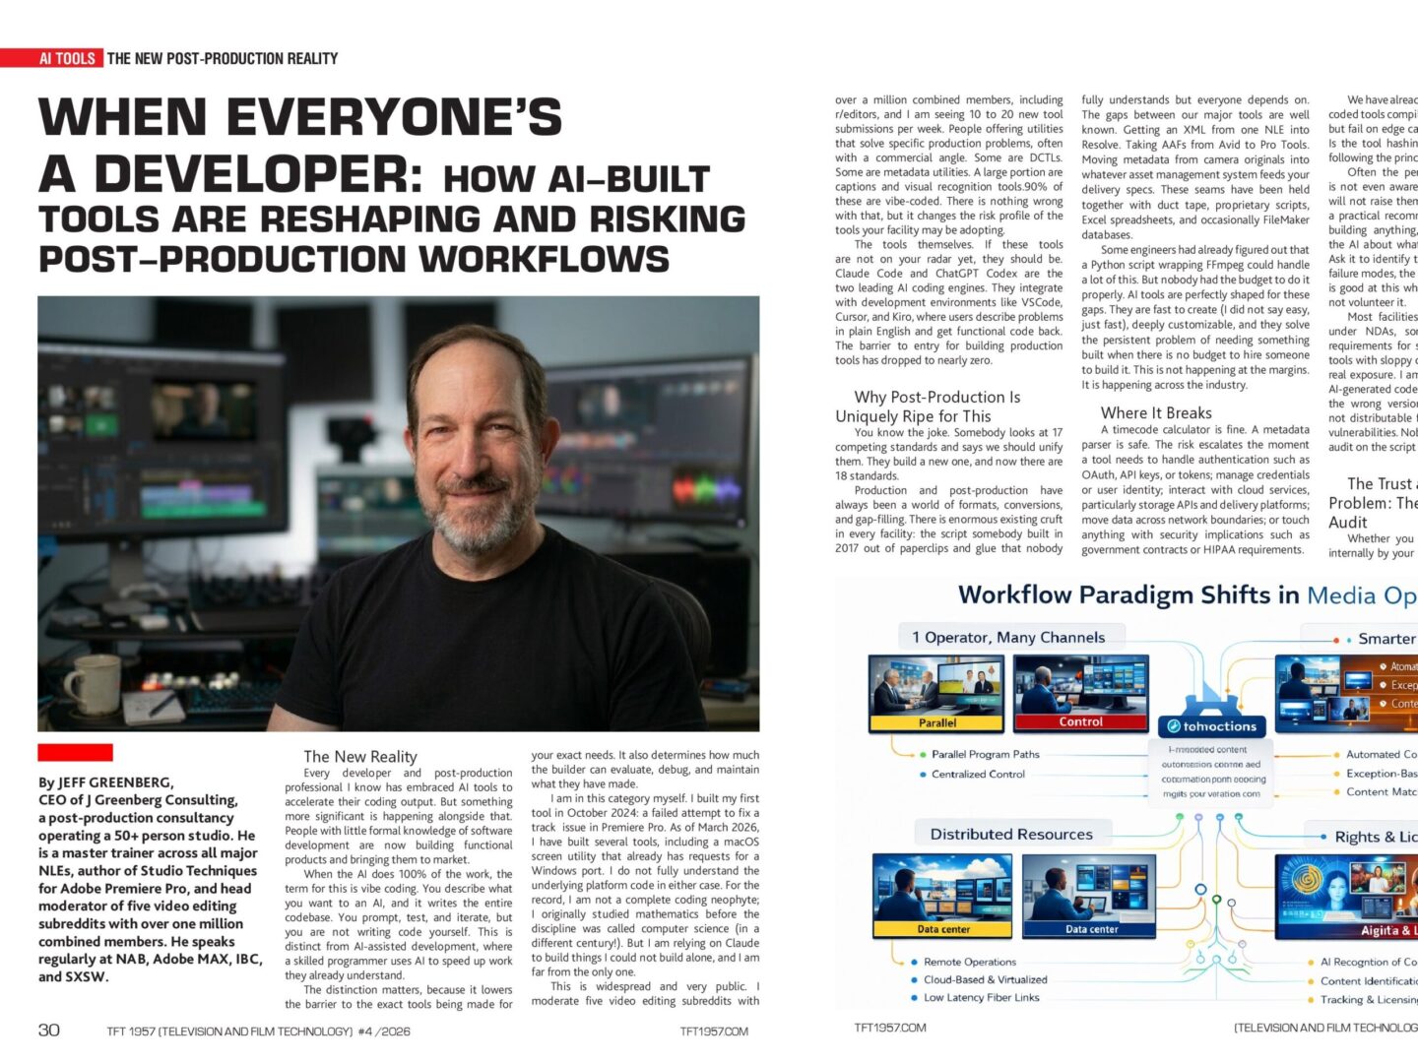Screen dimensions: 1418x1063
Task: Open the red-labeled 'Control' thumbnail
Action: click(1080, 694)
